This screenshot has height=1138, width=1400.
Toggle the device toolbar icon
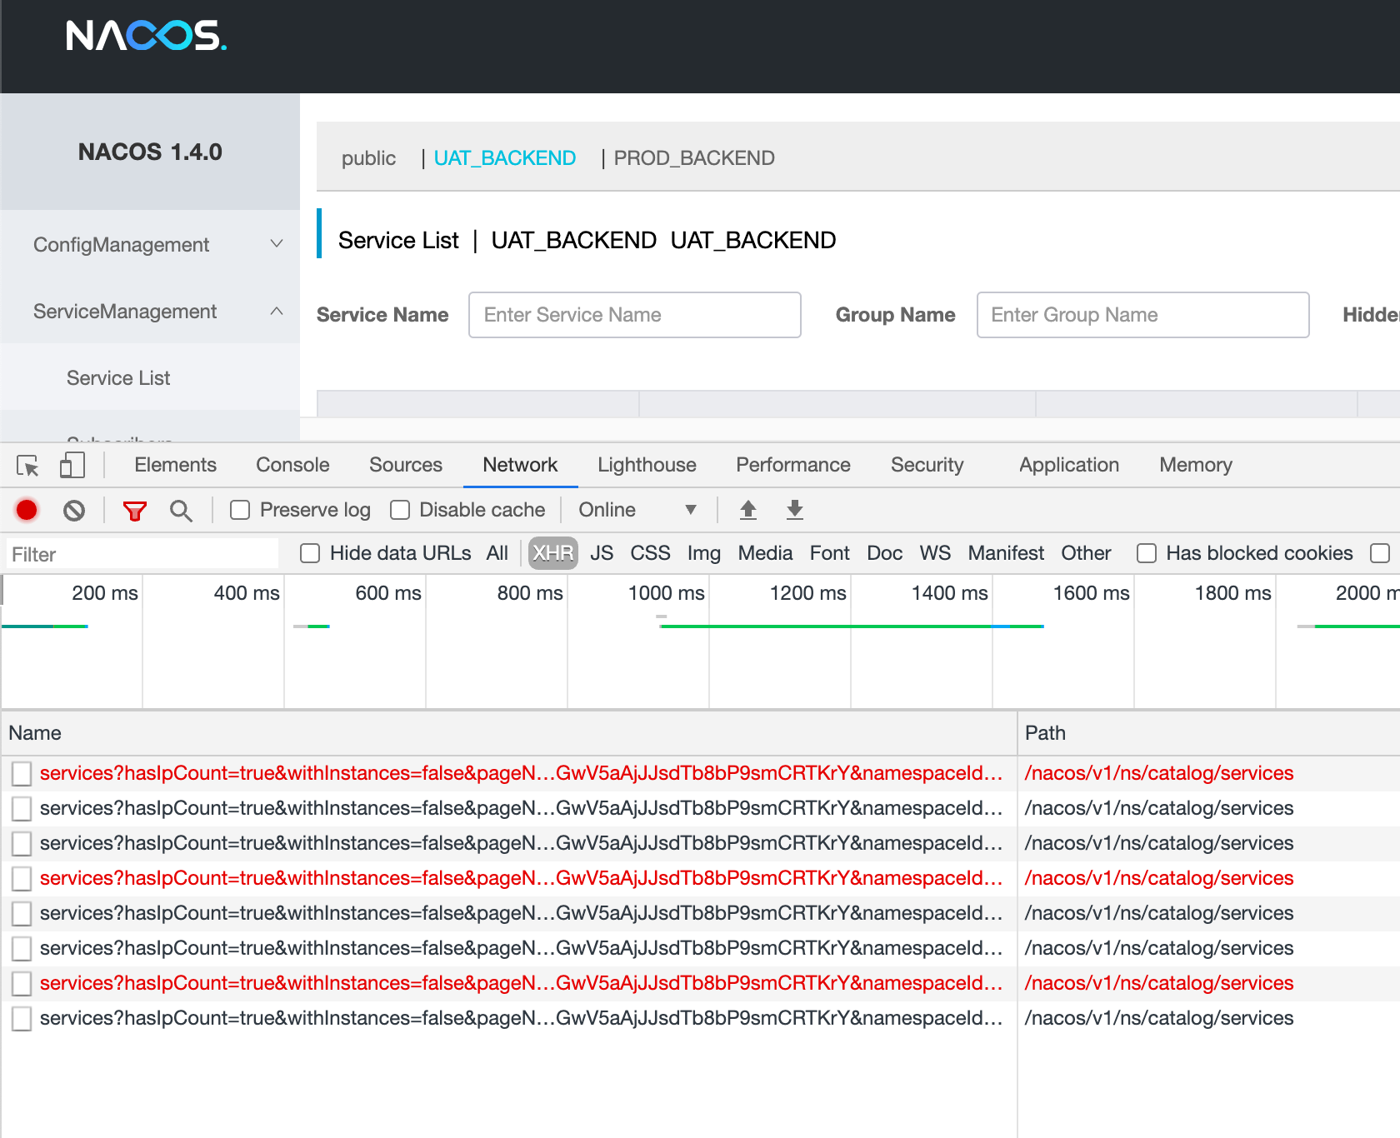click(x=72, y=465)
